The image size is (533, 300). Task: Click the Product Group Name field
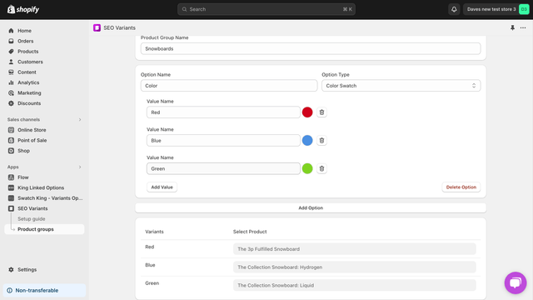311,48
